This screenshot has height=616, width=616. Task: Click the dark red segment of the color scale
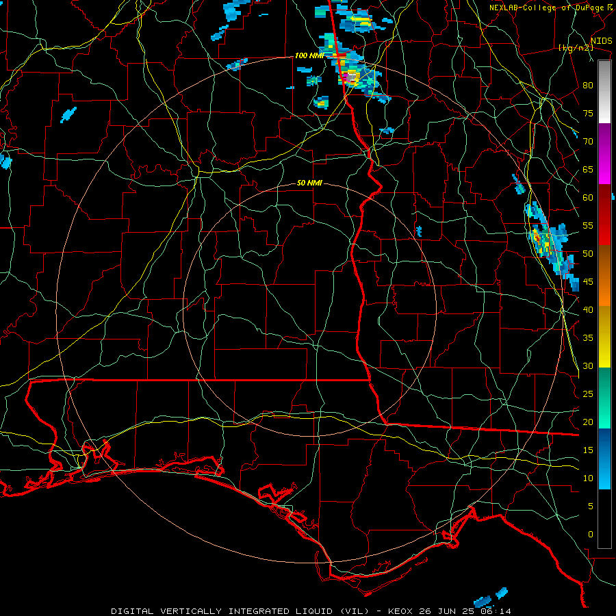point(604,216)
